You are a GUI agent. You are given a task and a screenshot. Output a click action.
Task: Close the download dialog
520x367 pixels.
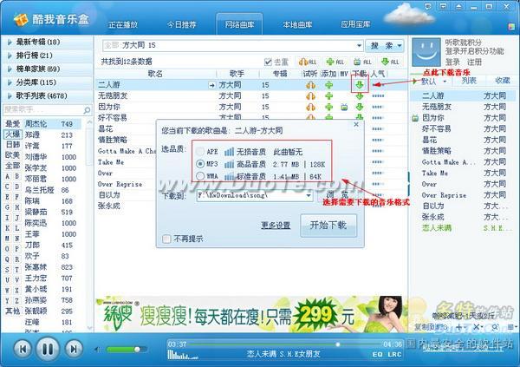pyautogui.click(x=356, y=124)
